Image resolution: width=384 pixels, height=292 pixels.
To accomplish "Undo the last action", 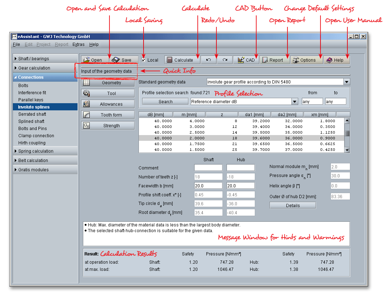I will (x=209, y=60).
